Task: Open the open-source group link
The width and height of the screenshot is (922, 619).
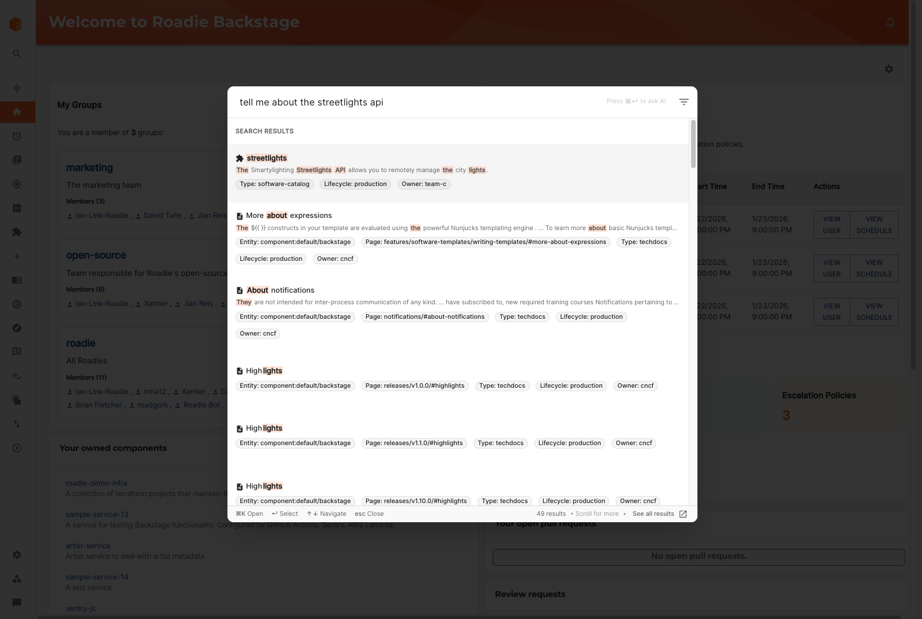Action: (96, 255)
